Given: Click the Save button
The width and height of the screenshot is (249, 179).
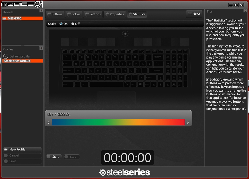Looking at the screenshot, I should point(22,161).
